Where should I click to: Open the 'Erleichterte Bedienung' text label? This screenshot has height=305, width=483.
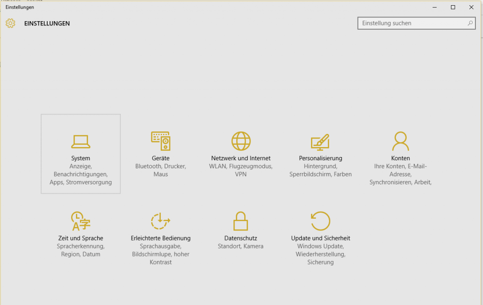tap(161, 239)
